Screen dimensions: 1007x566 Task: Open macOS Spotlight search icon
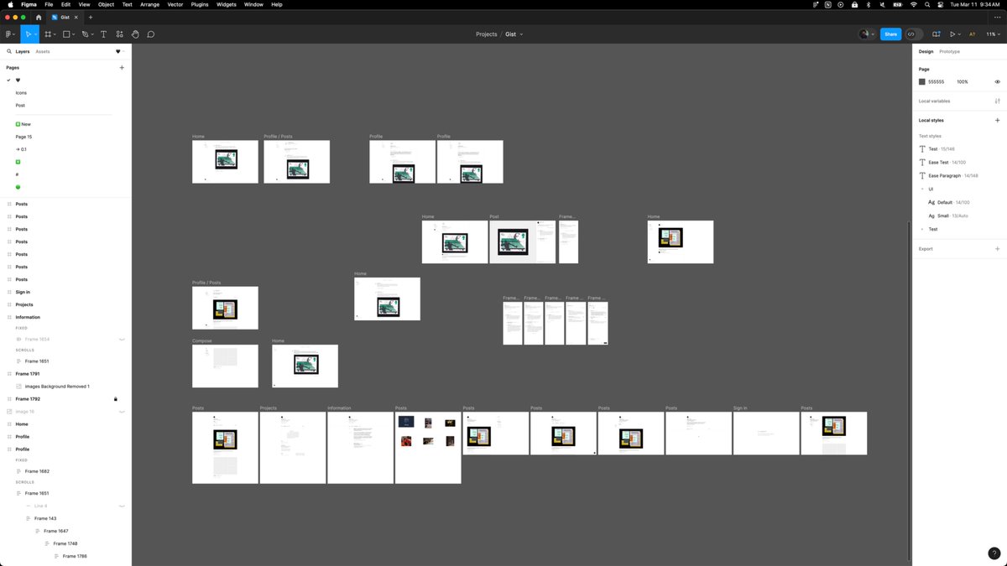pos(927,4)
